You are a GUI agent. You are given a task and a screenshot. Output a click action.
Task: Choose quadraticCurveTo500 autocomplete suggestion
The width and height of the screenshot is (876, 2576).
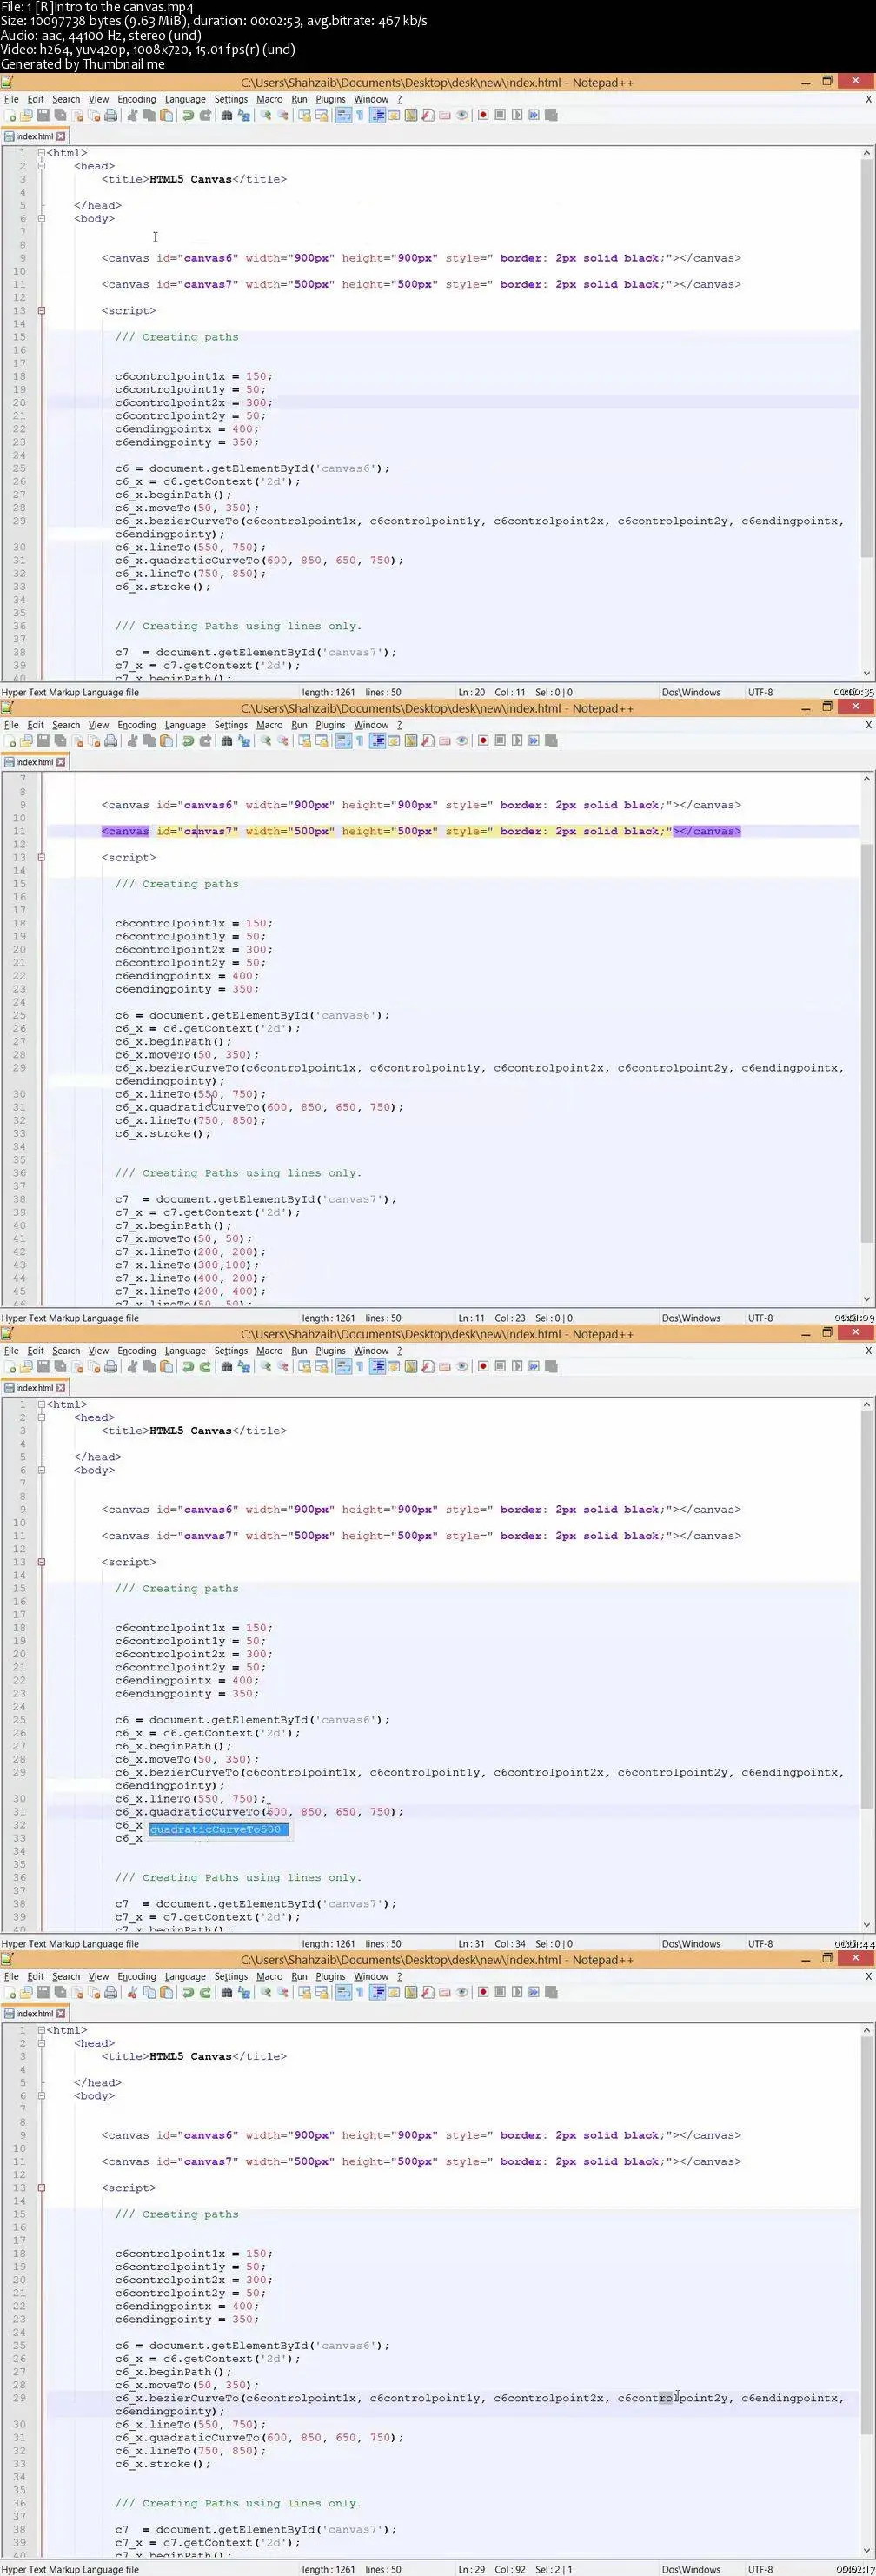218,1829
